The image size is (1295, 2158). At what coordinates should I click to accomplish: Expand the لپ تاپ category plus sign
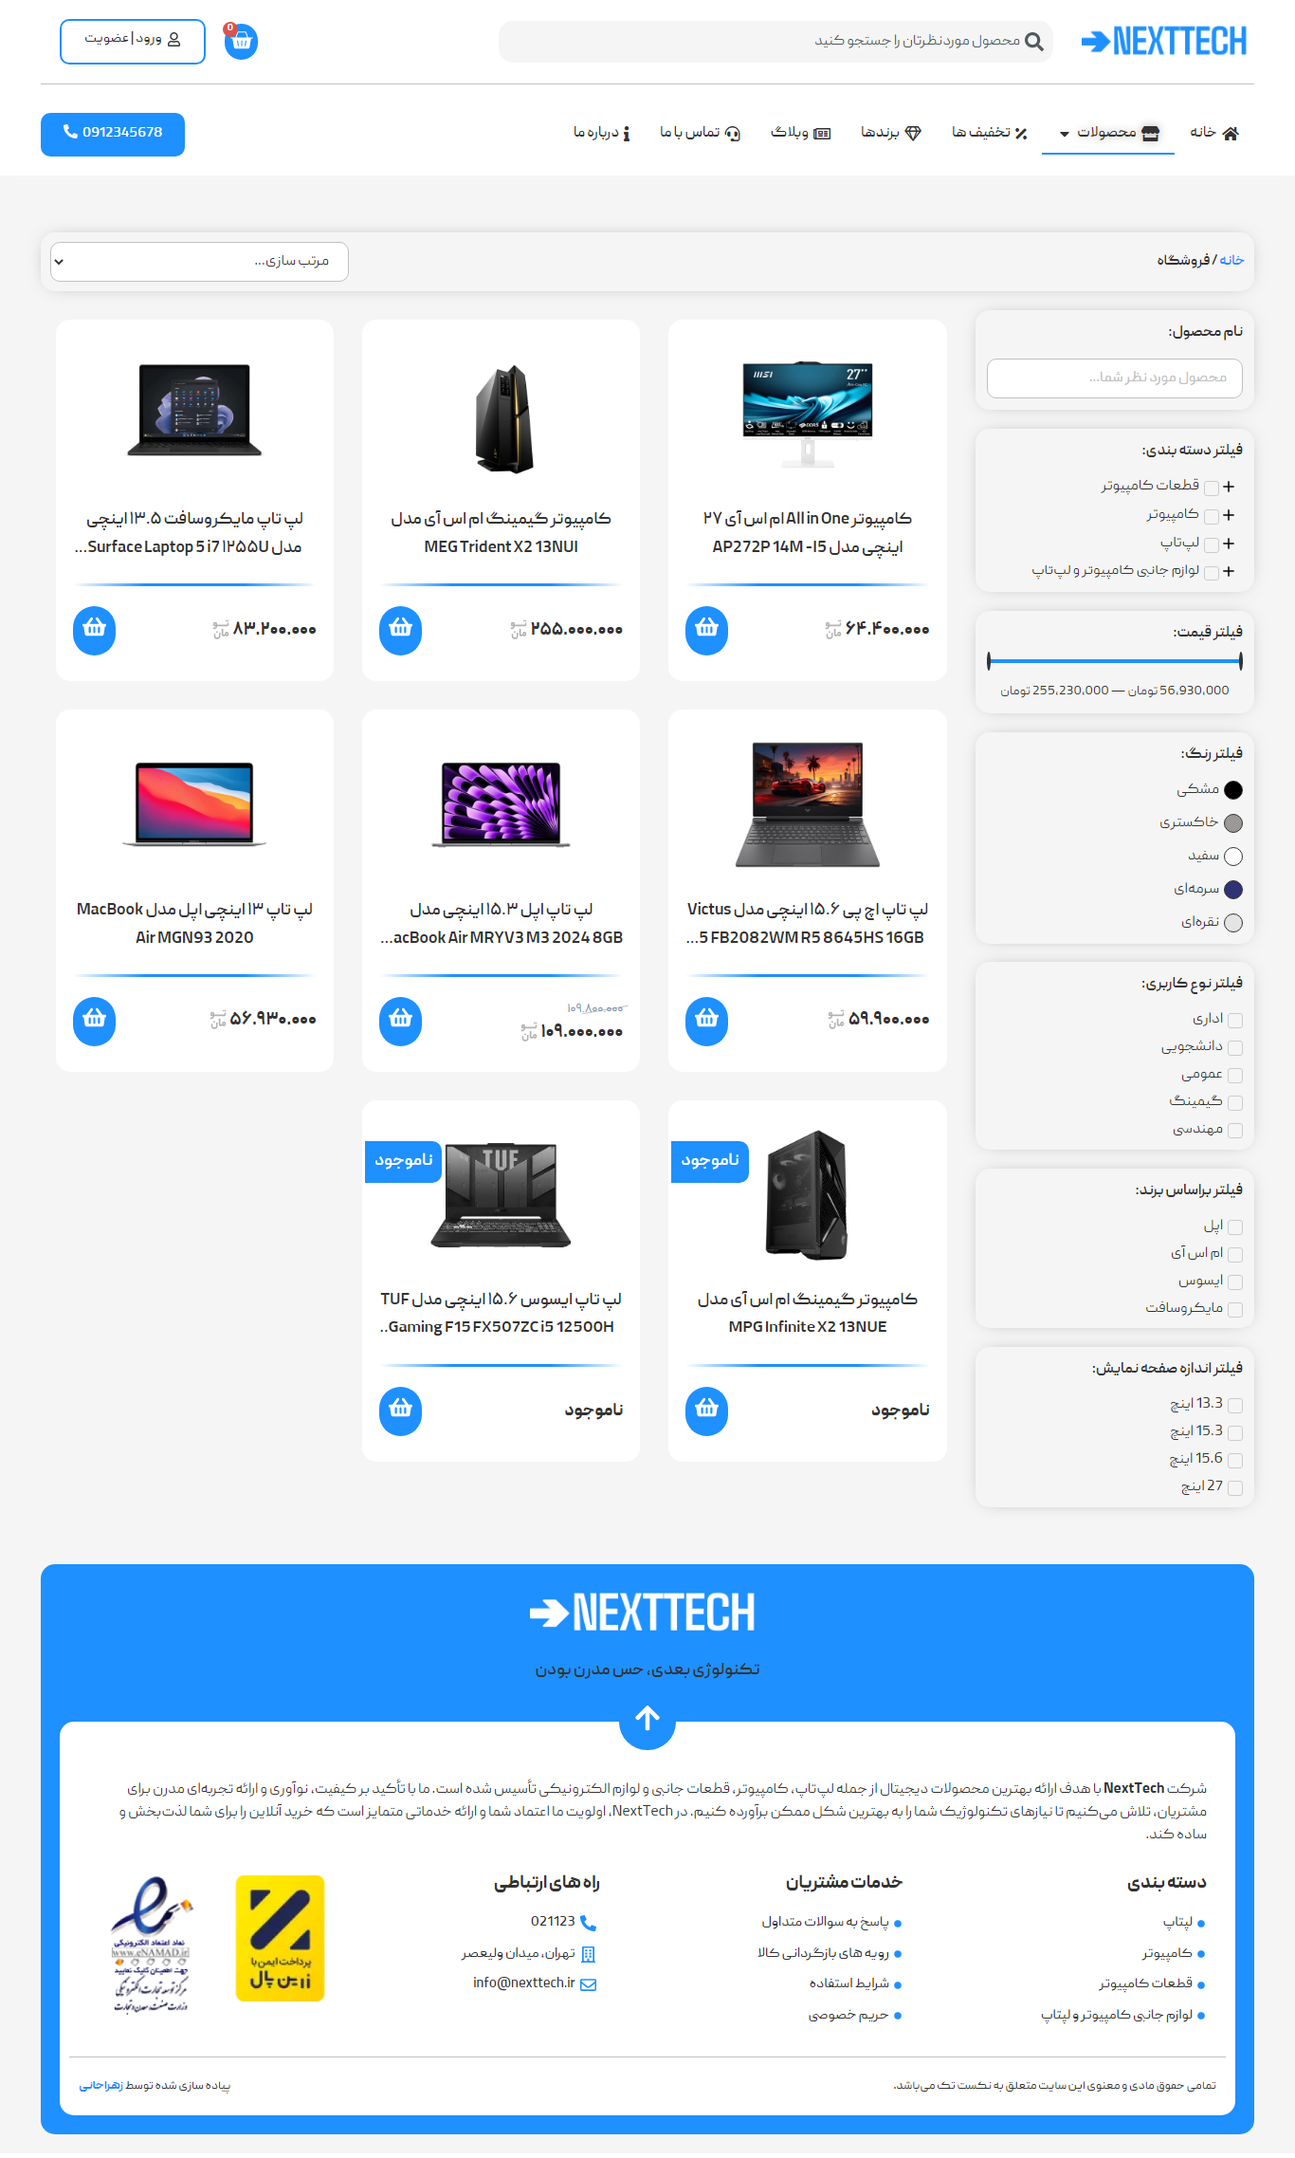[x=1229, y=544]
